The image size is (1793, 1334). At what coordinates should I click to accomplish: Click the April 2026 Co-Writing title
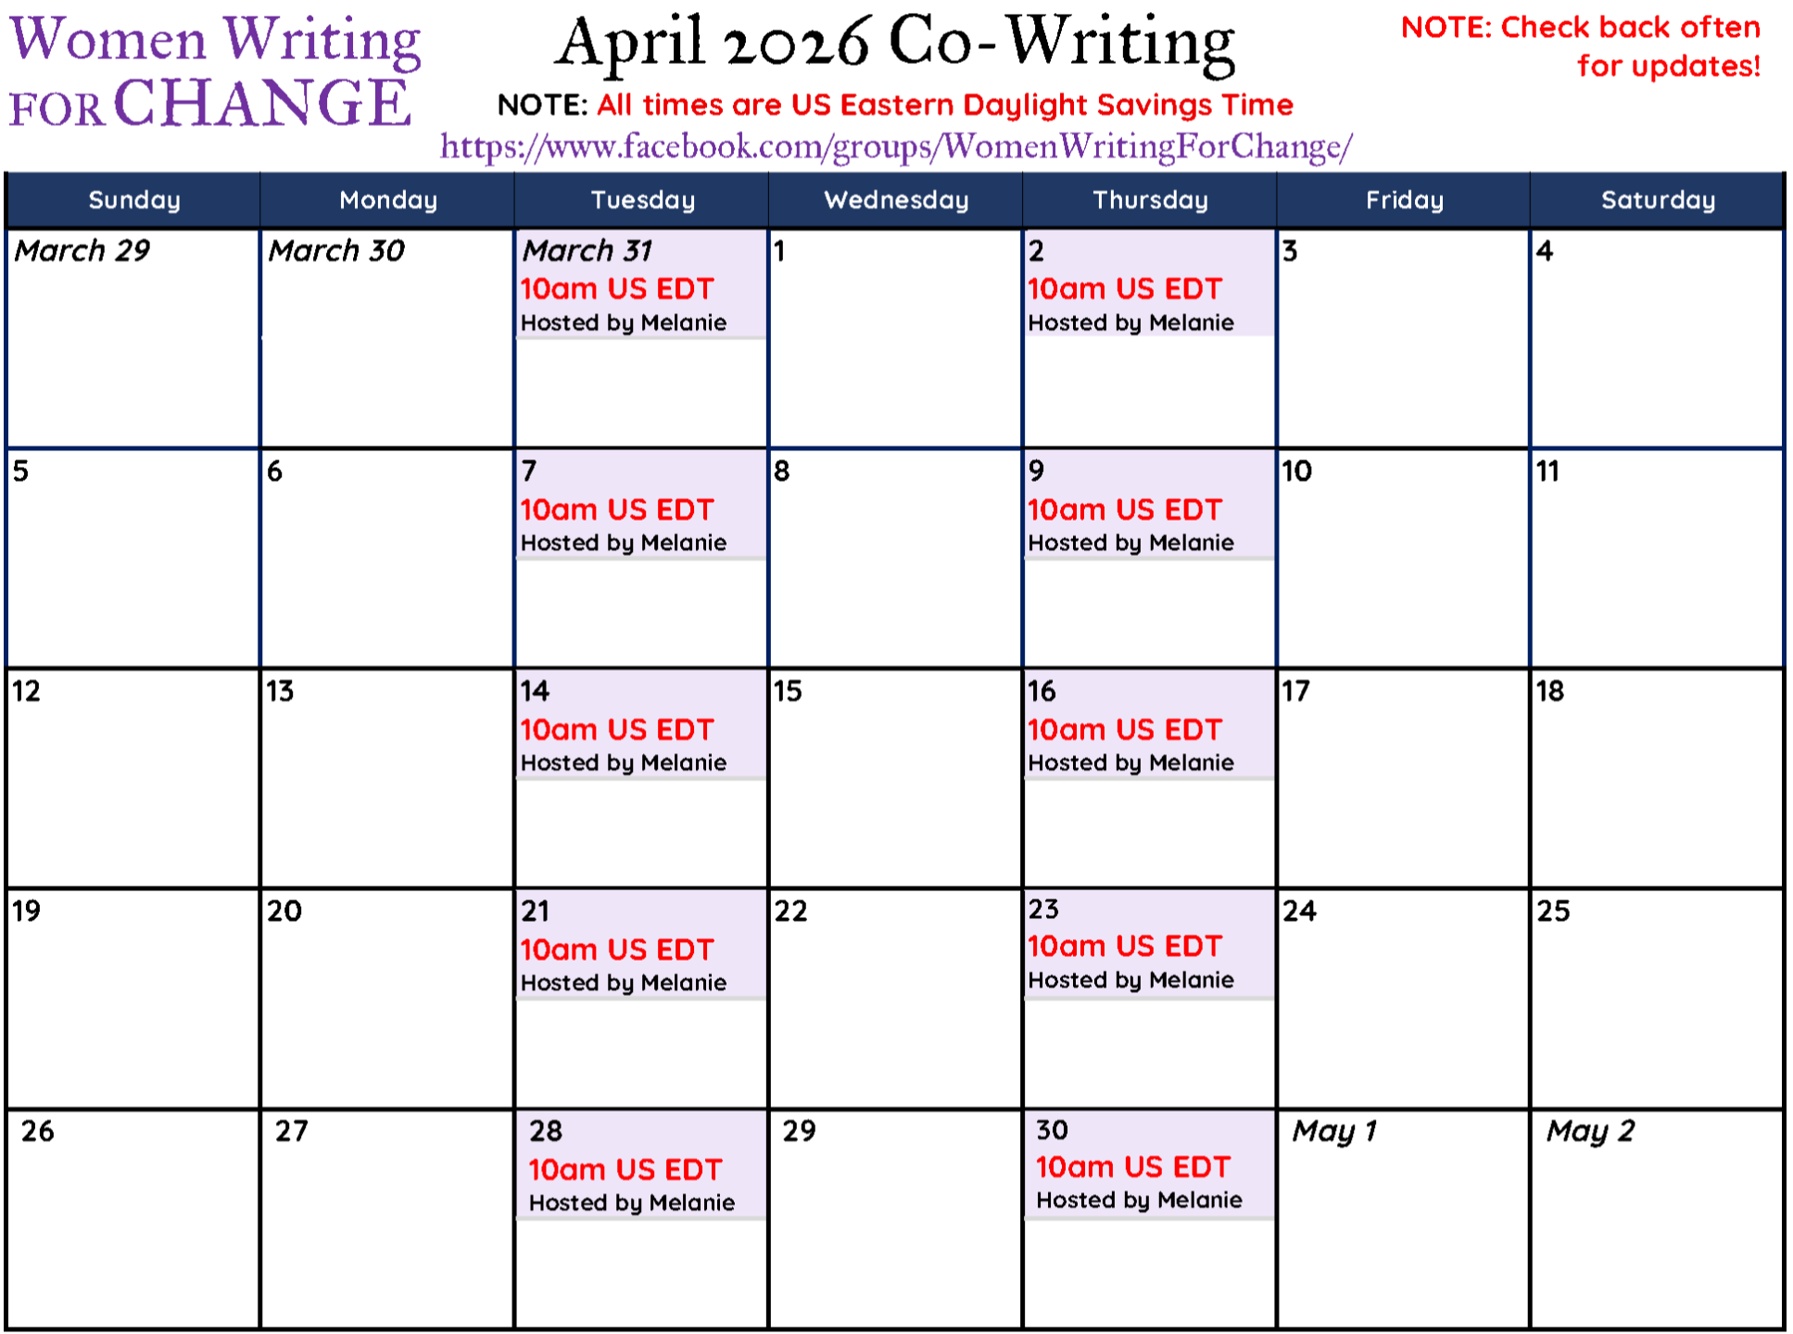(895, 43)
